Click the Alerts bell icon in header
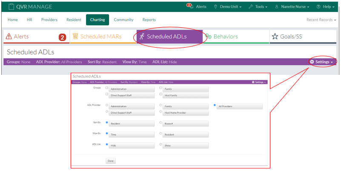The width and height of the screenshot is (341, 171). coord(190,6)
